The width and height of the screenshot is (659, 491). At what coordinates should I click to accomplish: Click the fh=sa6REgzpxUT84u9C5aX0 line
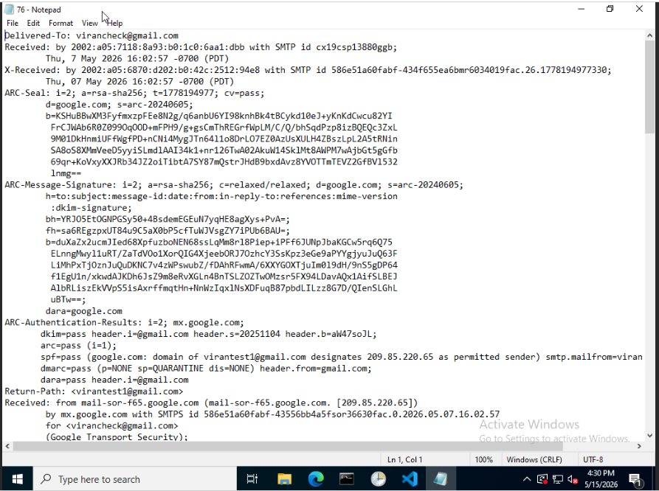click(x=168, y=231)
